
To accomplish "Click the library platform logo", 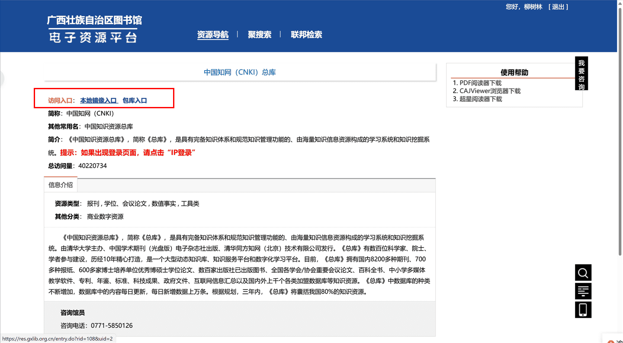I will point(94,29).
